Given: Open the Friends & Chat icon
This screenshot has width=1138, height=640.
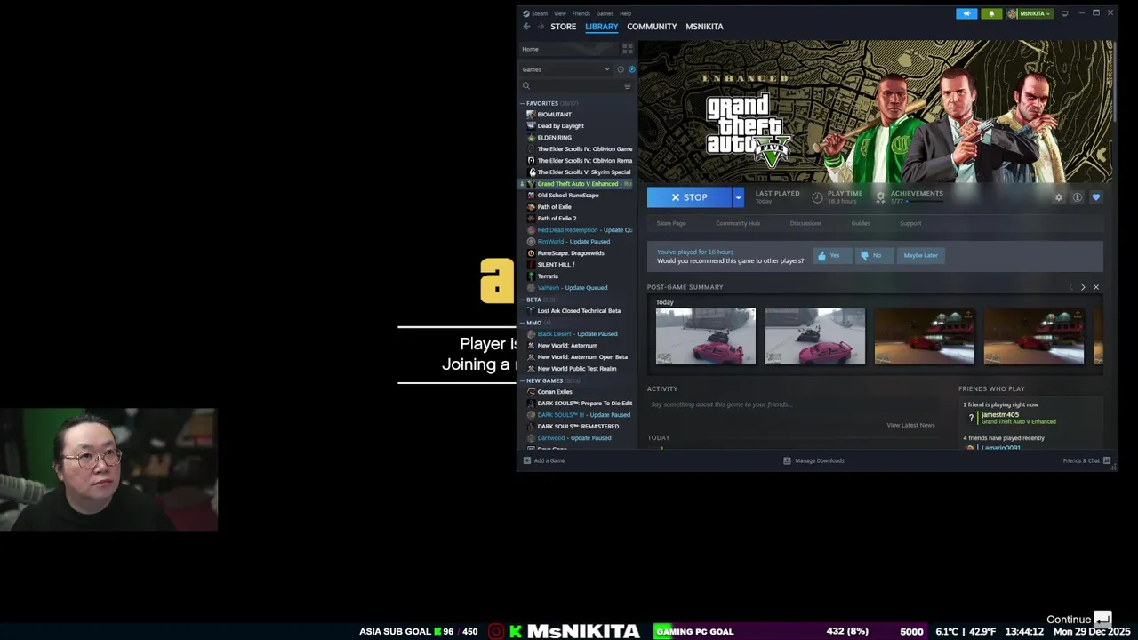Looking at the screenshot, I should coord(1108,460).
